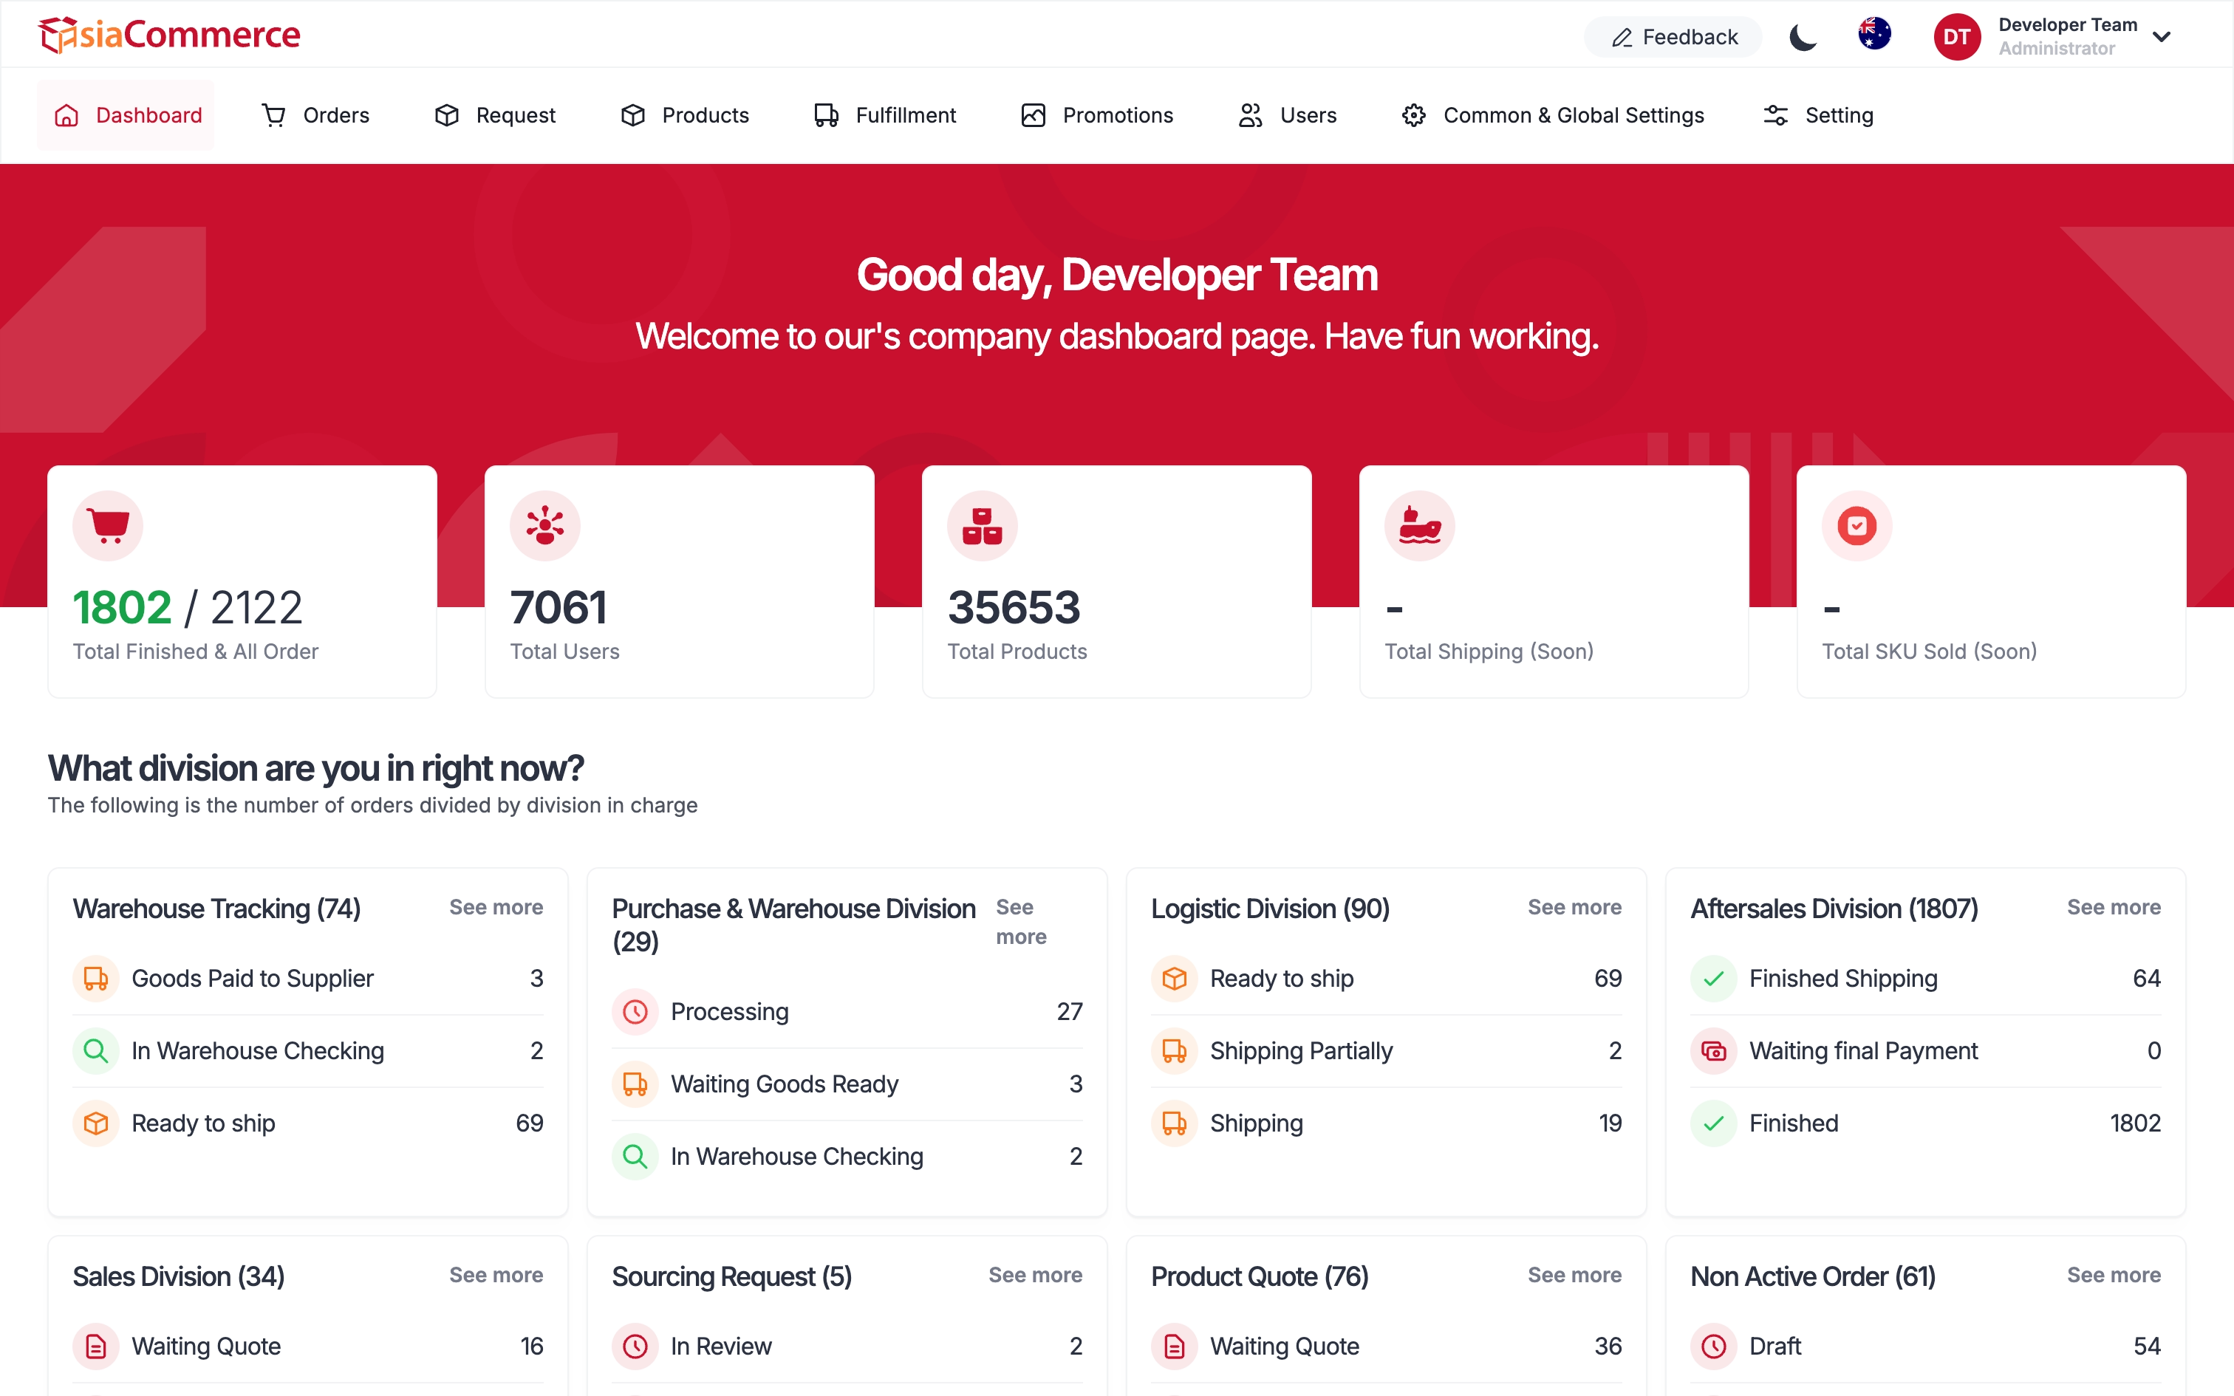
Task: Click the In Review clock icon
Action: 635,1346
